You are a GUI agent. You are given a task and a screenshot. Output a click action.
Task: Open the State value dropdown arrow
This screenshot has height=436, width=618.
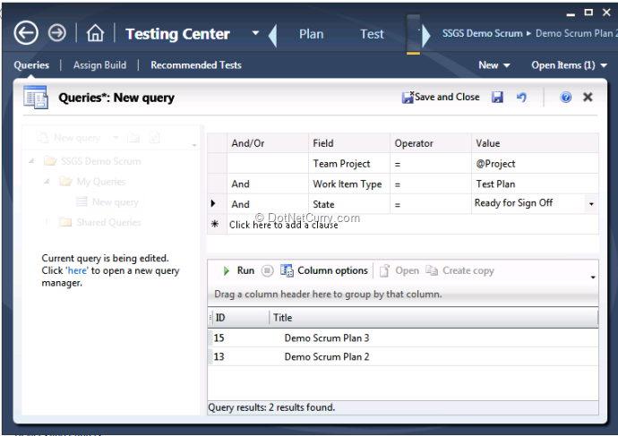(591, 204)
